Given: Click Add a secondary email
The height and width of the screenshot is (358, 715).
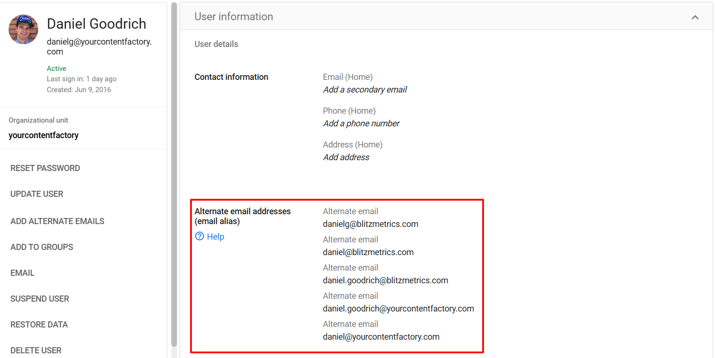Looking at the screenshot, I should 365,89.
